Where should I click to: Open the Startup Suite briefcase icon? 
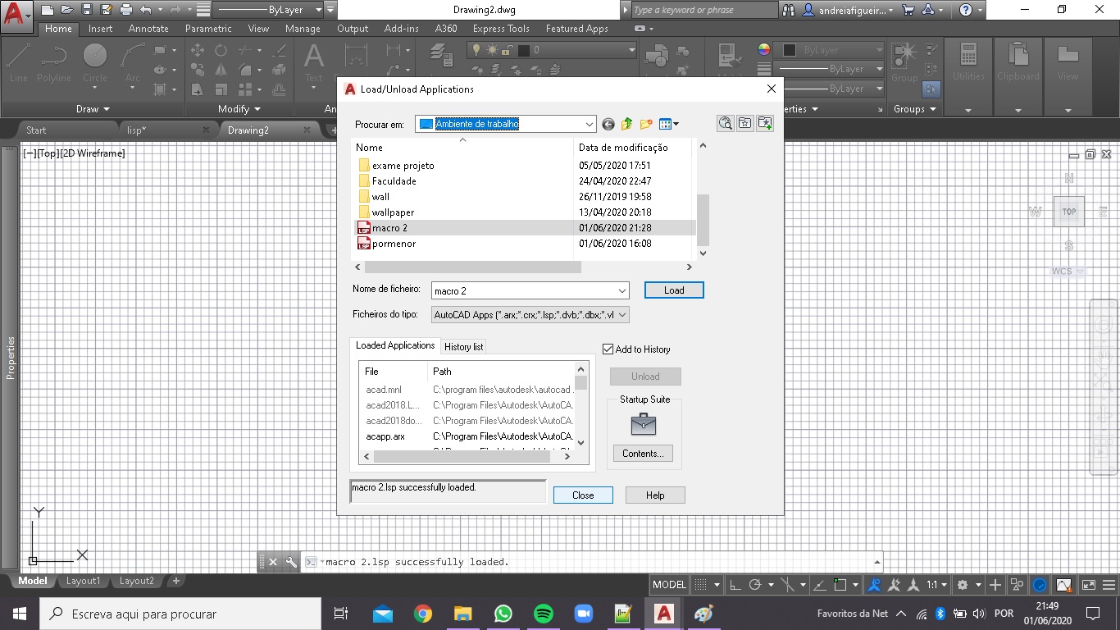[x=644, y=424]
